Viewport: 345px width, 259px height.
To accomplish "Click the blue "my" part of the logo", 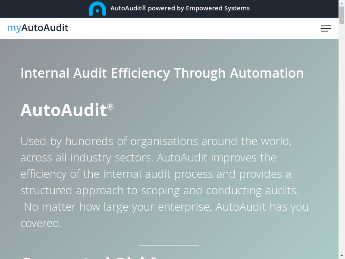I will point(14,28).
